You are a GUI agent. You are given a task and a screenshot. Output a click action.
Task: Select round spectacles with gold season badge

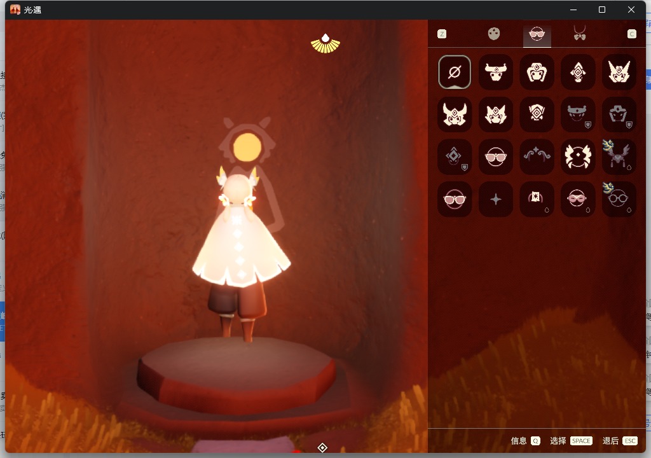coord(619,199)
